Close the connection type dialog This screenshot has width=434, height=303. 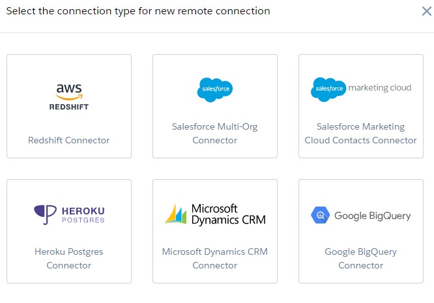point(427,11)
